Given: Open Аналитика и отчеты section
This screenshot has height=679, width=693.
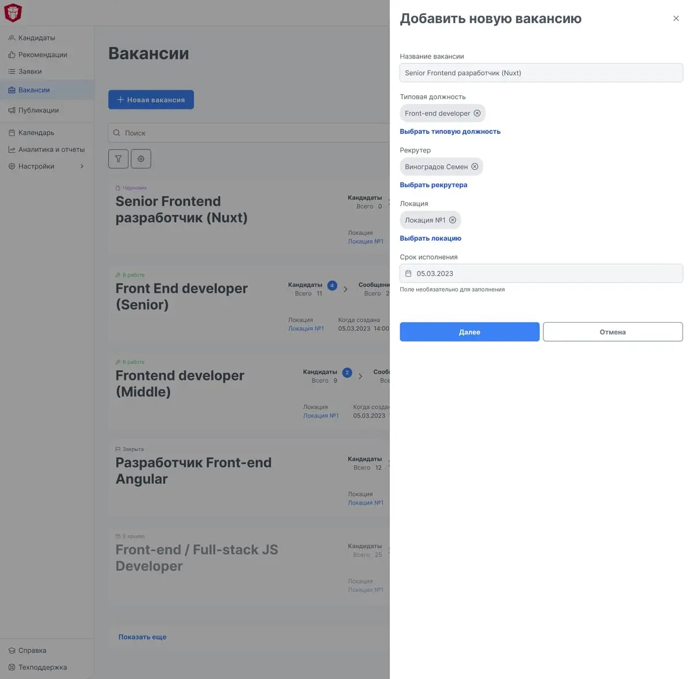Looking at the screenshot, I should [51, 150].
